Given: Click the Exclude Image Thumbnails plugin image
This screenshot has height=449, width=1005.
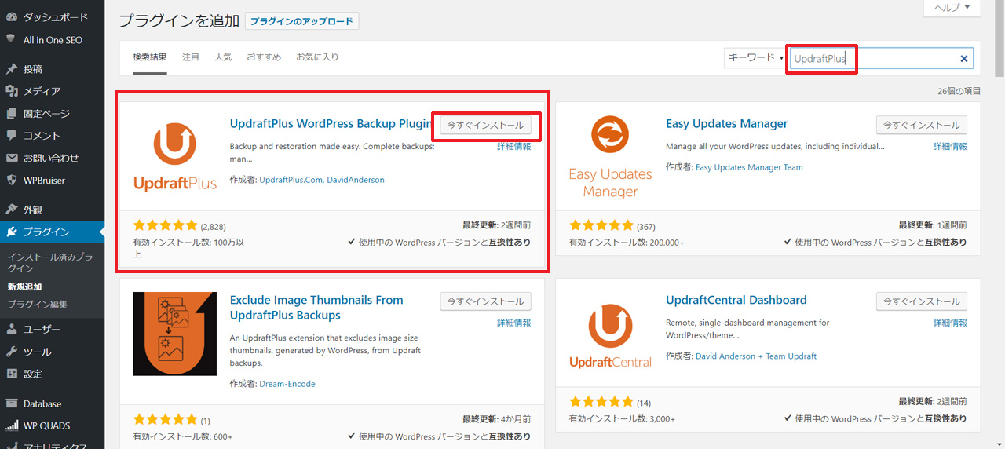Looking at the screenshot, I should click(x=174, y=334).
